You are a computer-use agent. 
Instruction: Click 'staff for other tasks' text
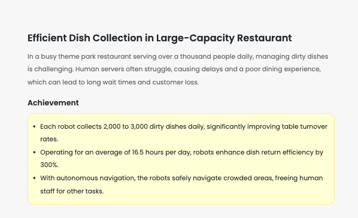point(72,191)
